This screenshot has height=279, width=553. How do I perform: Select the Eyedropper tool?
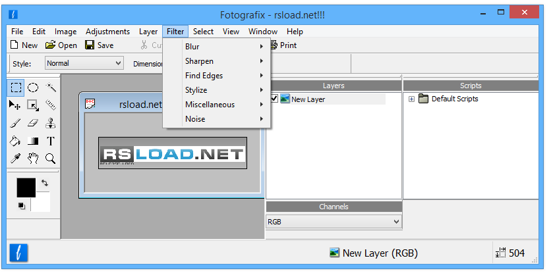(x=15, y=159)
